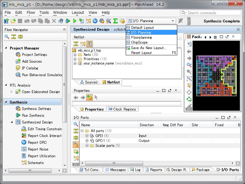The height and width of the screenshot is (184, 245).
Task: Expand the GPI1 (4) port bus
Action: (x=87, y=136)
